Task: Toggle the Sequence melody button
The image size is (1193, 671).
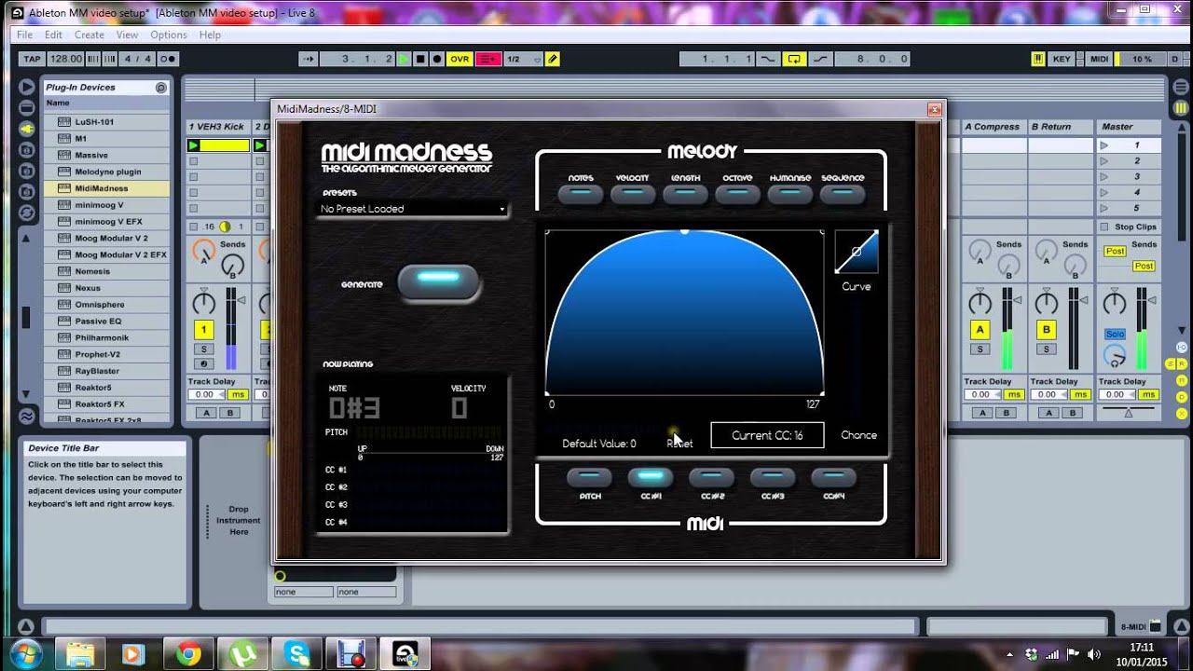Action: (843, 194)
